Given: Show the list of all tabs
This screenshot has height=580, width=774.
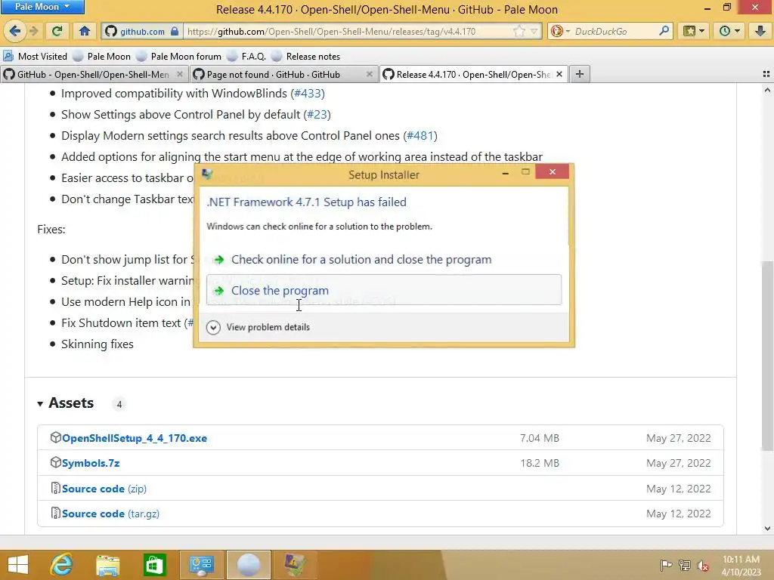Looking at the screenshot, I should point(766,75).
